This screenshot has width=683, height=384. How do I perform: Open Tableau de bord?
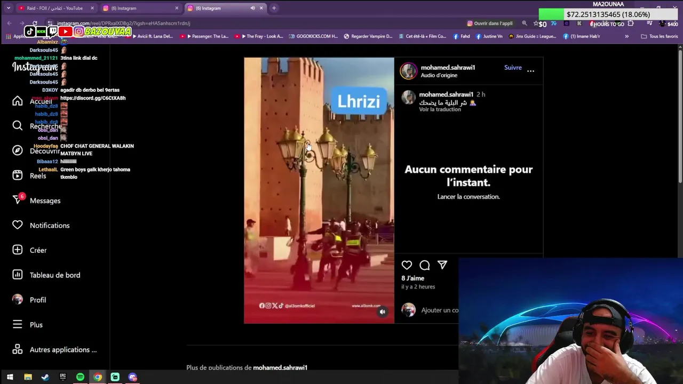(46, 275)
